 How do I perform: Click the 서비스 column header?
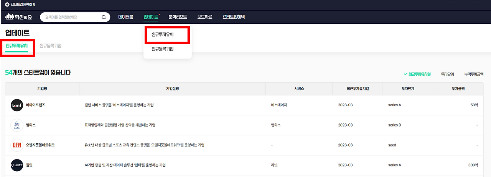[299, 89]
